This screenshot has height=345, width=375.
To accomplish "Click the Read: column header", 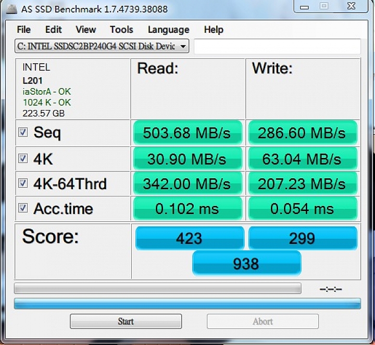I will [x=158, y=68].
